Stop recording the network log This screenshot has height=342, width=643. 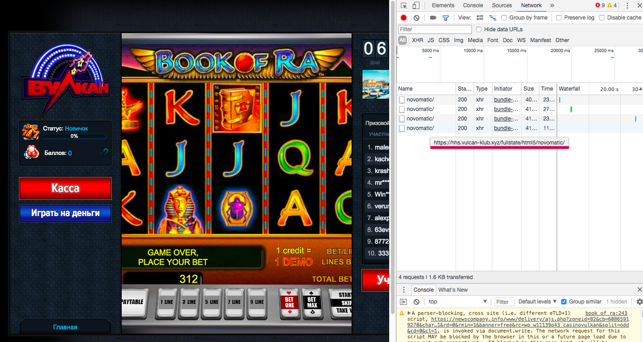[x=404, y=18]
